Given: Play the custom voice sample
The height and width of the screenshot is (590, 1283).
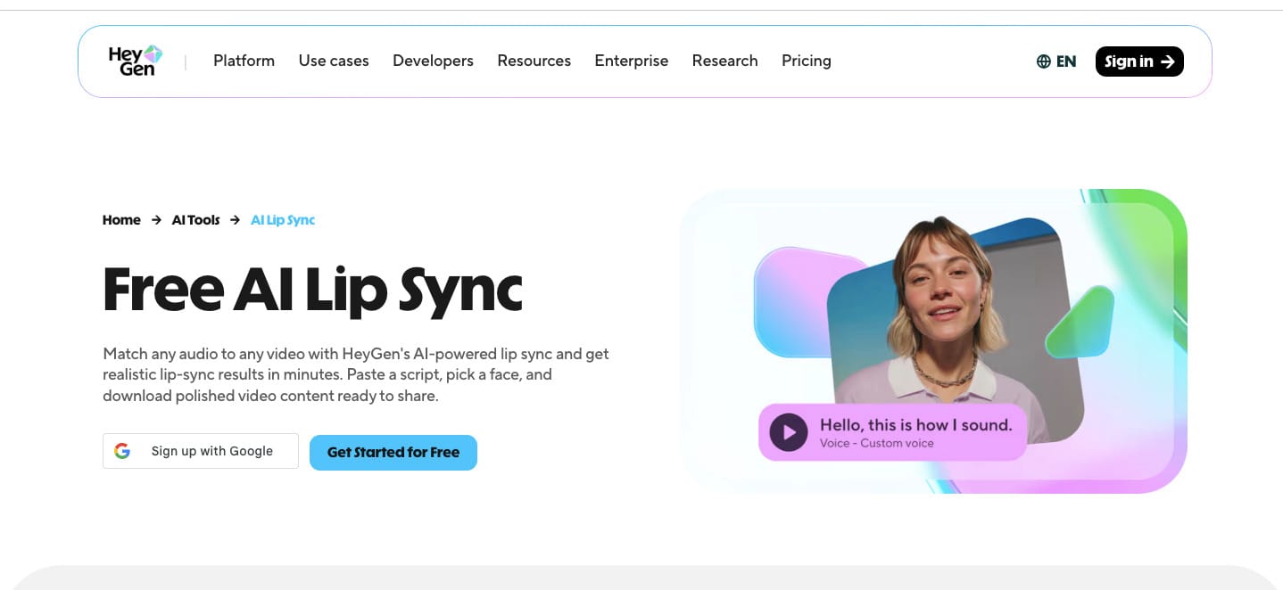Looking at the screenshot, I should [789, 432].
